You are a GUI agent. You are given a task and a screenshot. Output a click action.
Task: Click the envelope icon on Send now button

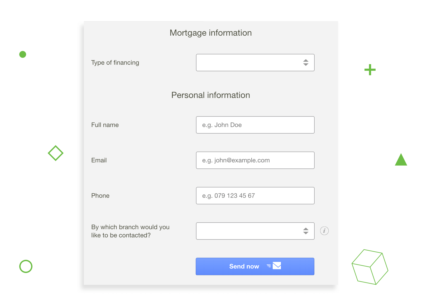point(276,266)
